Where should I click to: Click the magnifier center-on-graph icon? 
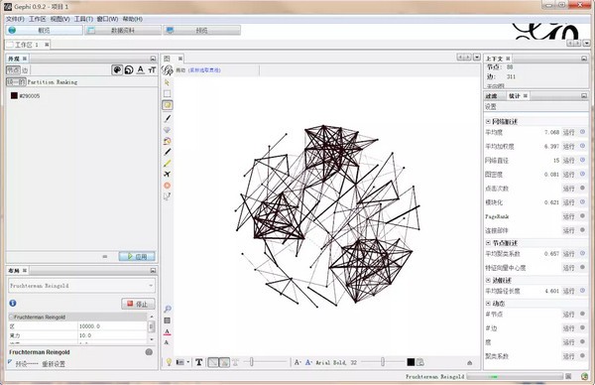click(167, 309)
